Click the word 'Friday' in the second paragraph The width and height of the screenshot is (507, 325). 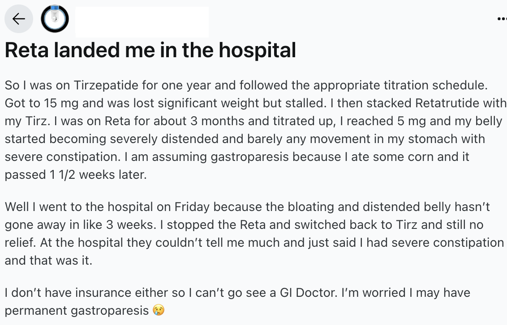[192, 207]
